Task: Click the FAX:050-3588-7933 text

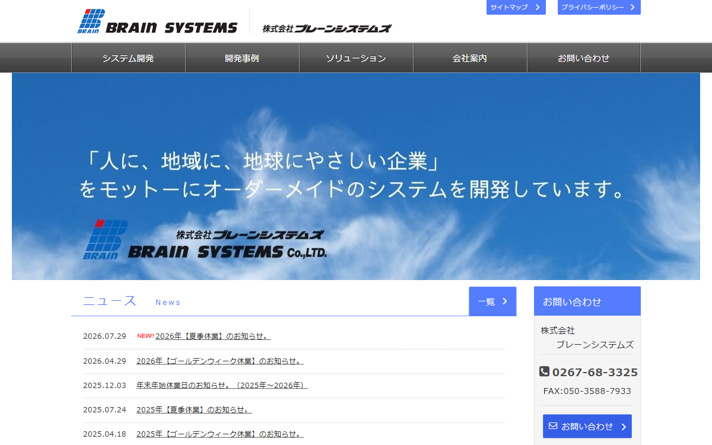Action: coord(587,391)
